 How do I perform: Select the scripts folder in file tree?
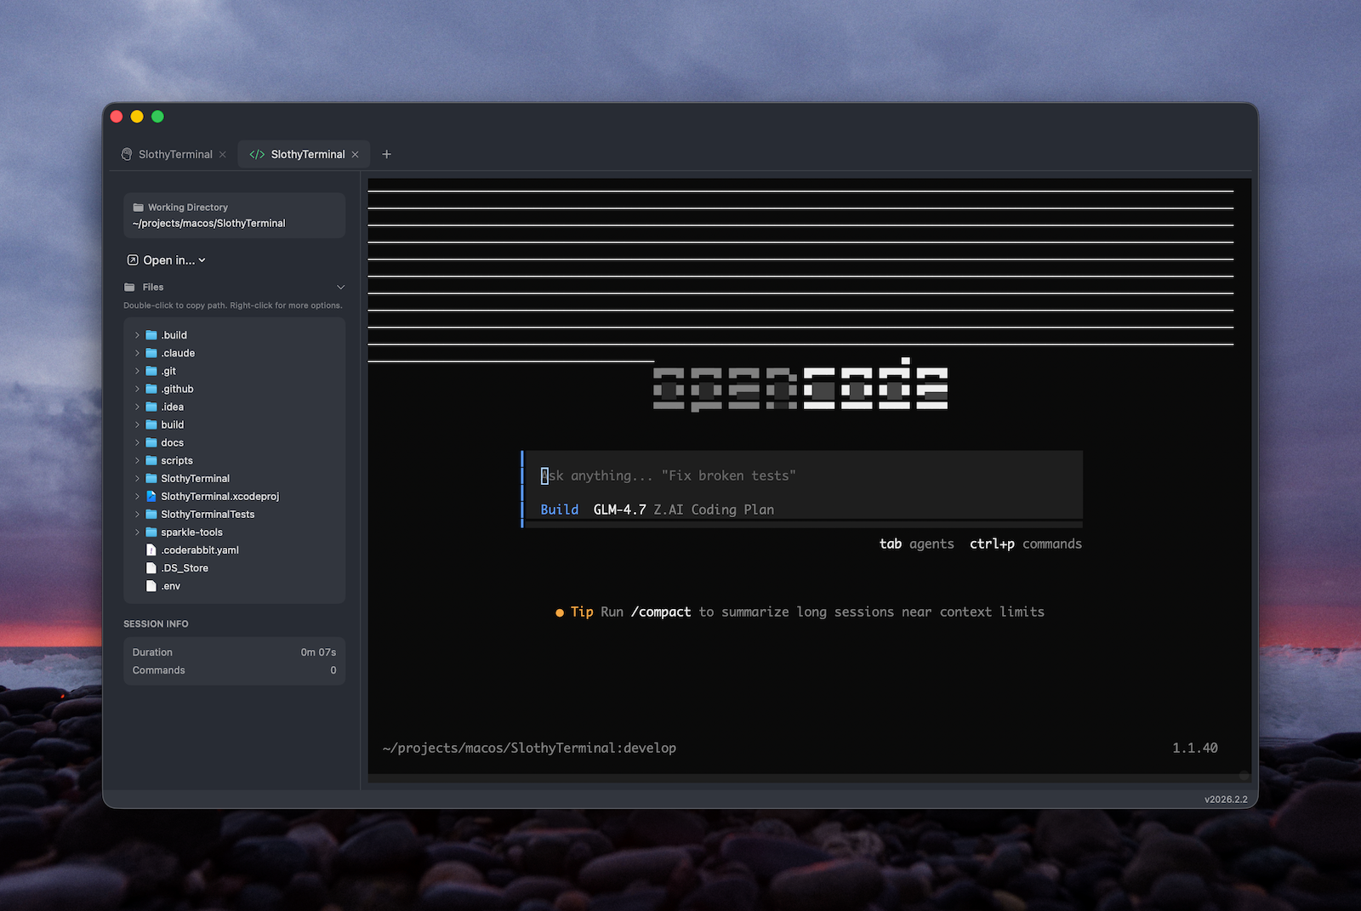[x=176, y=461]
